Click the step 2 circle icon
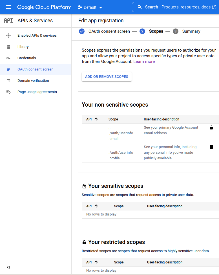The image size is (219, 275). click(142, 31)
